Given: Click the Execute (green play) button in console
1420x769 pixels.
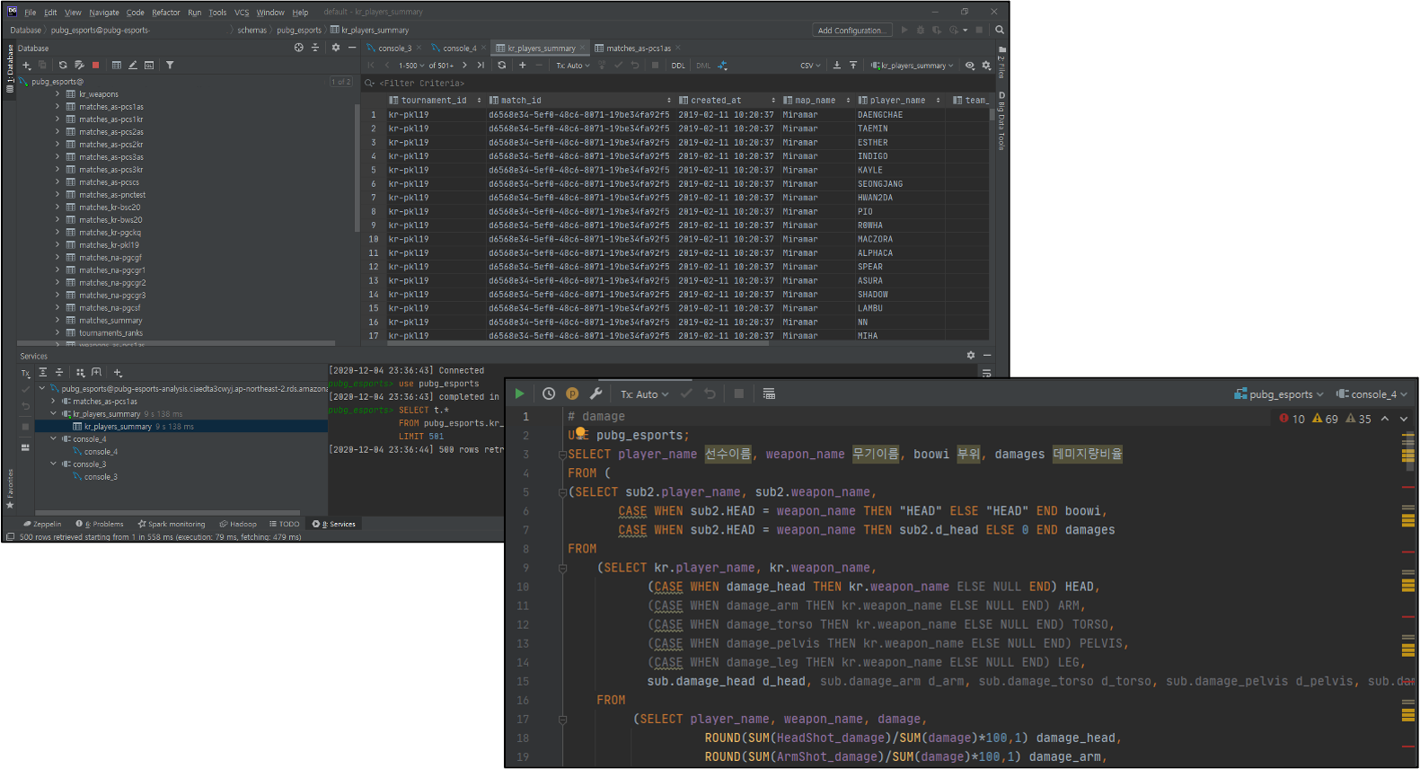Looking at the screenshot, I should point(519,393).
